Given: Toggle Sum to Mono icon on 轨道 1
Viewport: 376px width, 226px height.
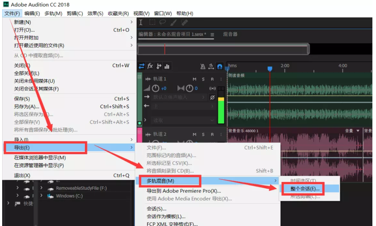Looking at the screenshot, I should pyautogui.click(x=212, y=88).
